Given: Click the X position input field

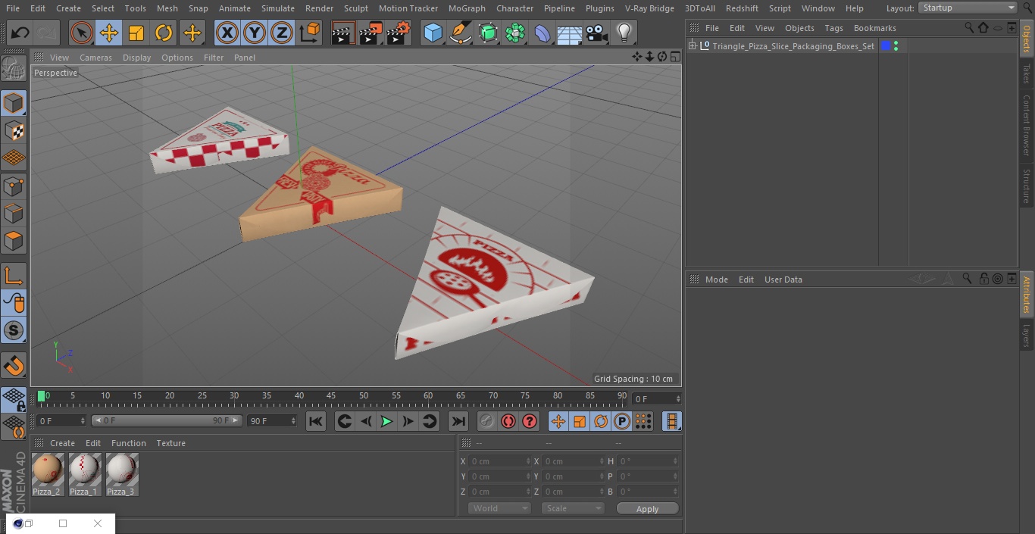Looking at the screenshot, I should click(499, 461).
